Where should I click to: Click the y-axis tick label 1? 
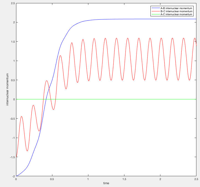[14, 61]
